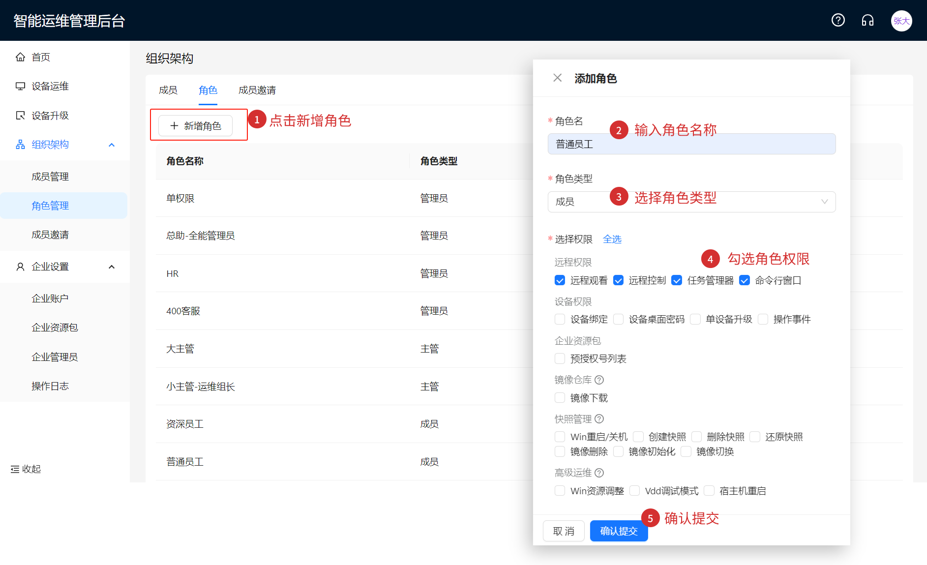The height and width of the screenshot is (565, 927).
Task: Collapse the 组织架构 sidebar chevron
Action: [x=112, y=145]
